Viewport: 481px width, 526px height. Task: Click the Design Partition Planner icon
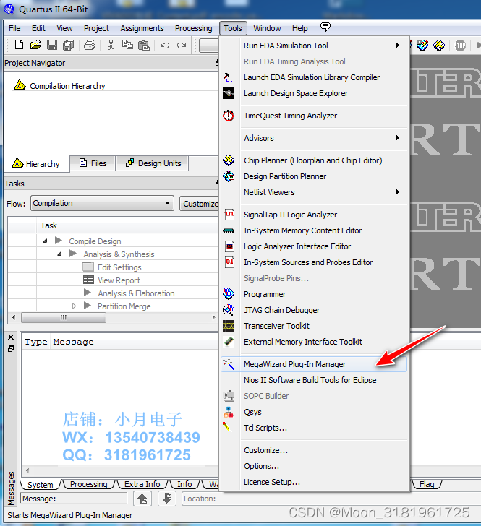click(229, 176)
